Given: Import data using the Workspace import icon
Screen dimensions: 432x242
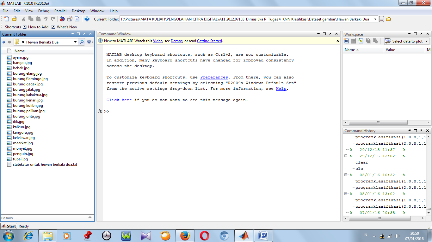Looking at the screenshot, I should coord(361,41).
